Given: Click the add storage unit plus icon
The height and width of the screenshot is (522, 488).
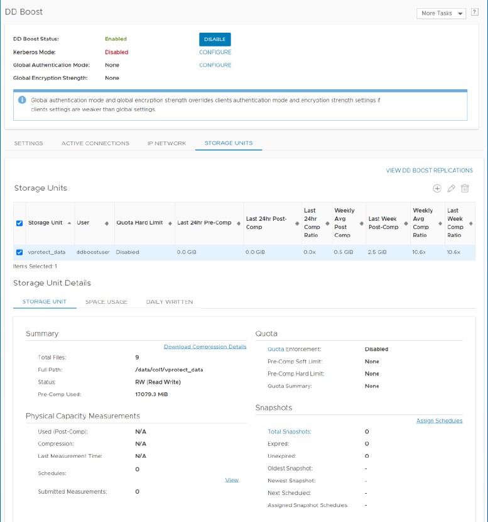Looking at the screenshot, I should [437, 189].
